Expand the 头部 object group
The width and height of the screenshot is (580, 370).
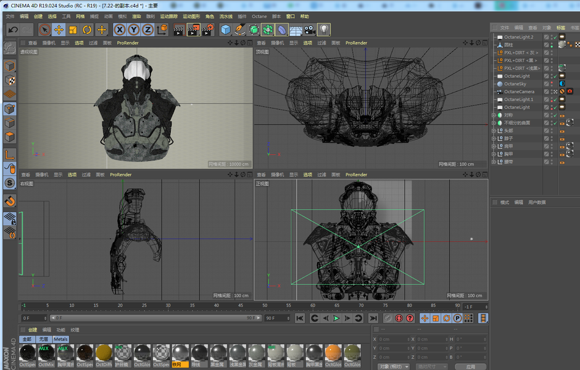coord(494,131)
